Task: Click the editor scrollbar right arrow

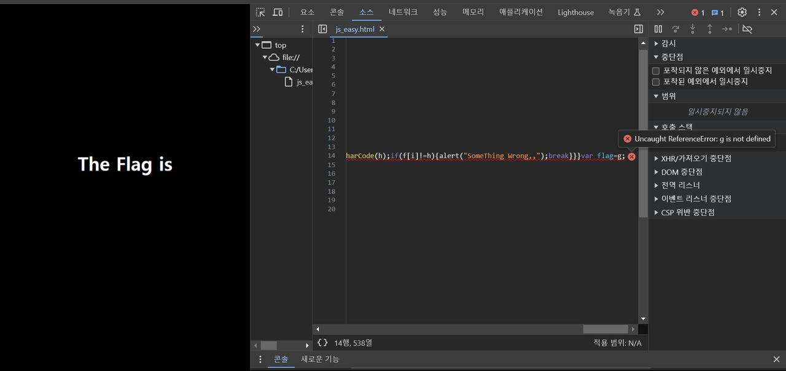Action: (x=633, y=329)
